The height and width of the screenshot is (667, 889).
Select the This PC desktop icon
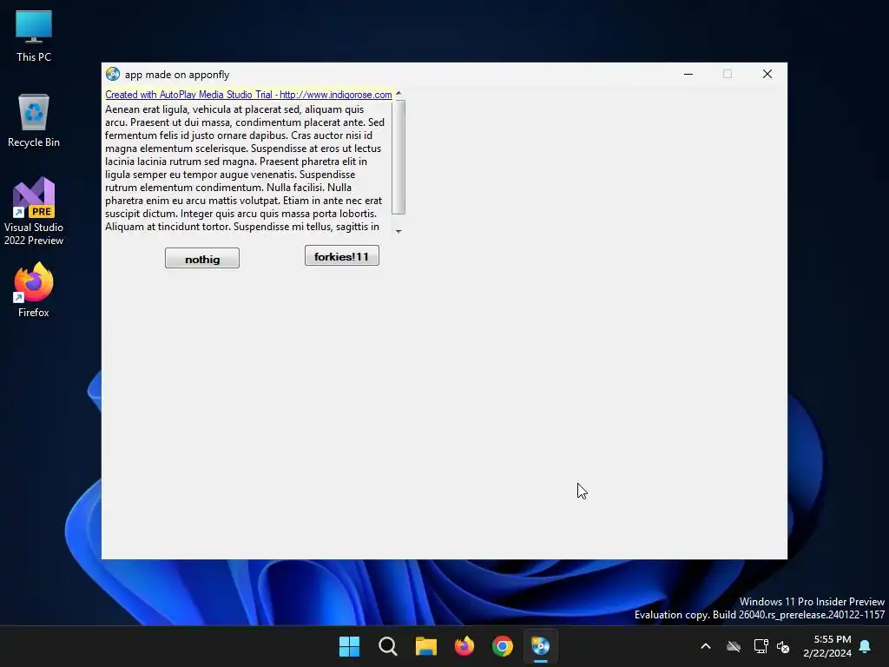(x=34, y=36)
